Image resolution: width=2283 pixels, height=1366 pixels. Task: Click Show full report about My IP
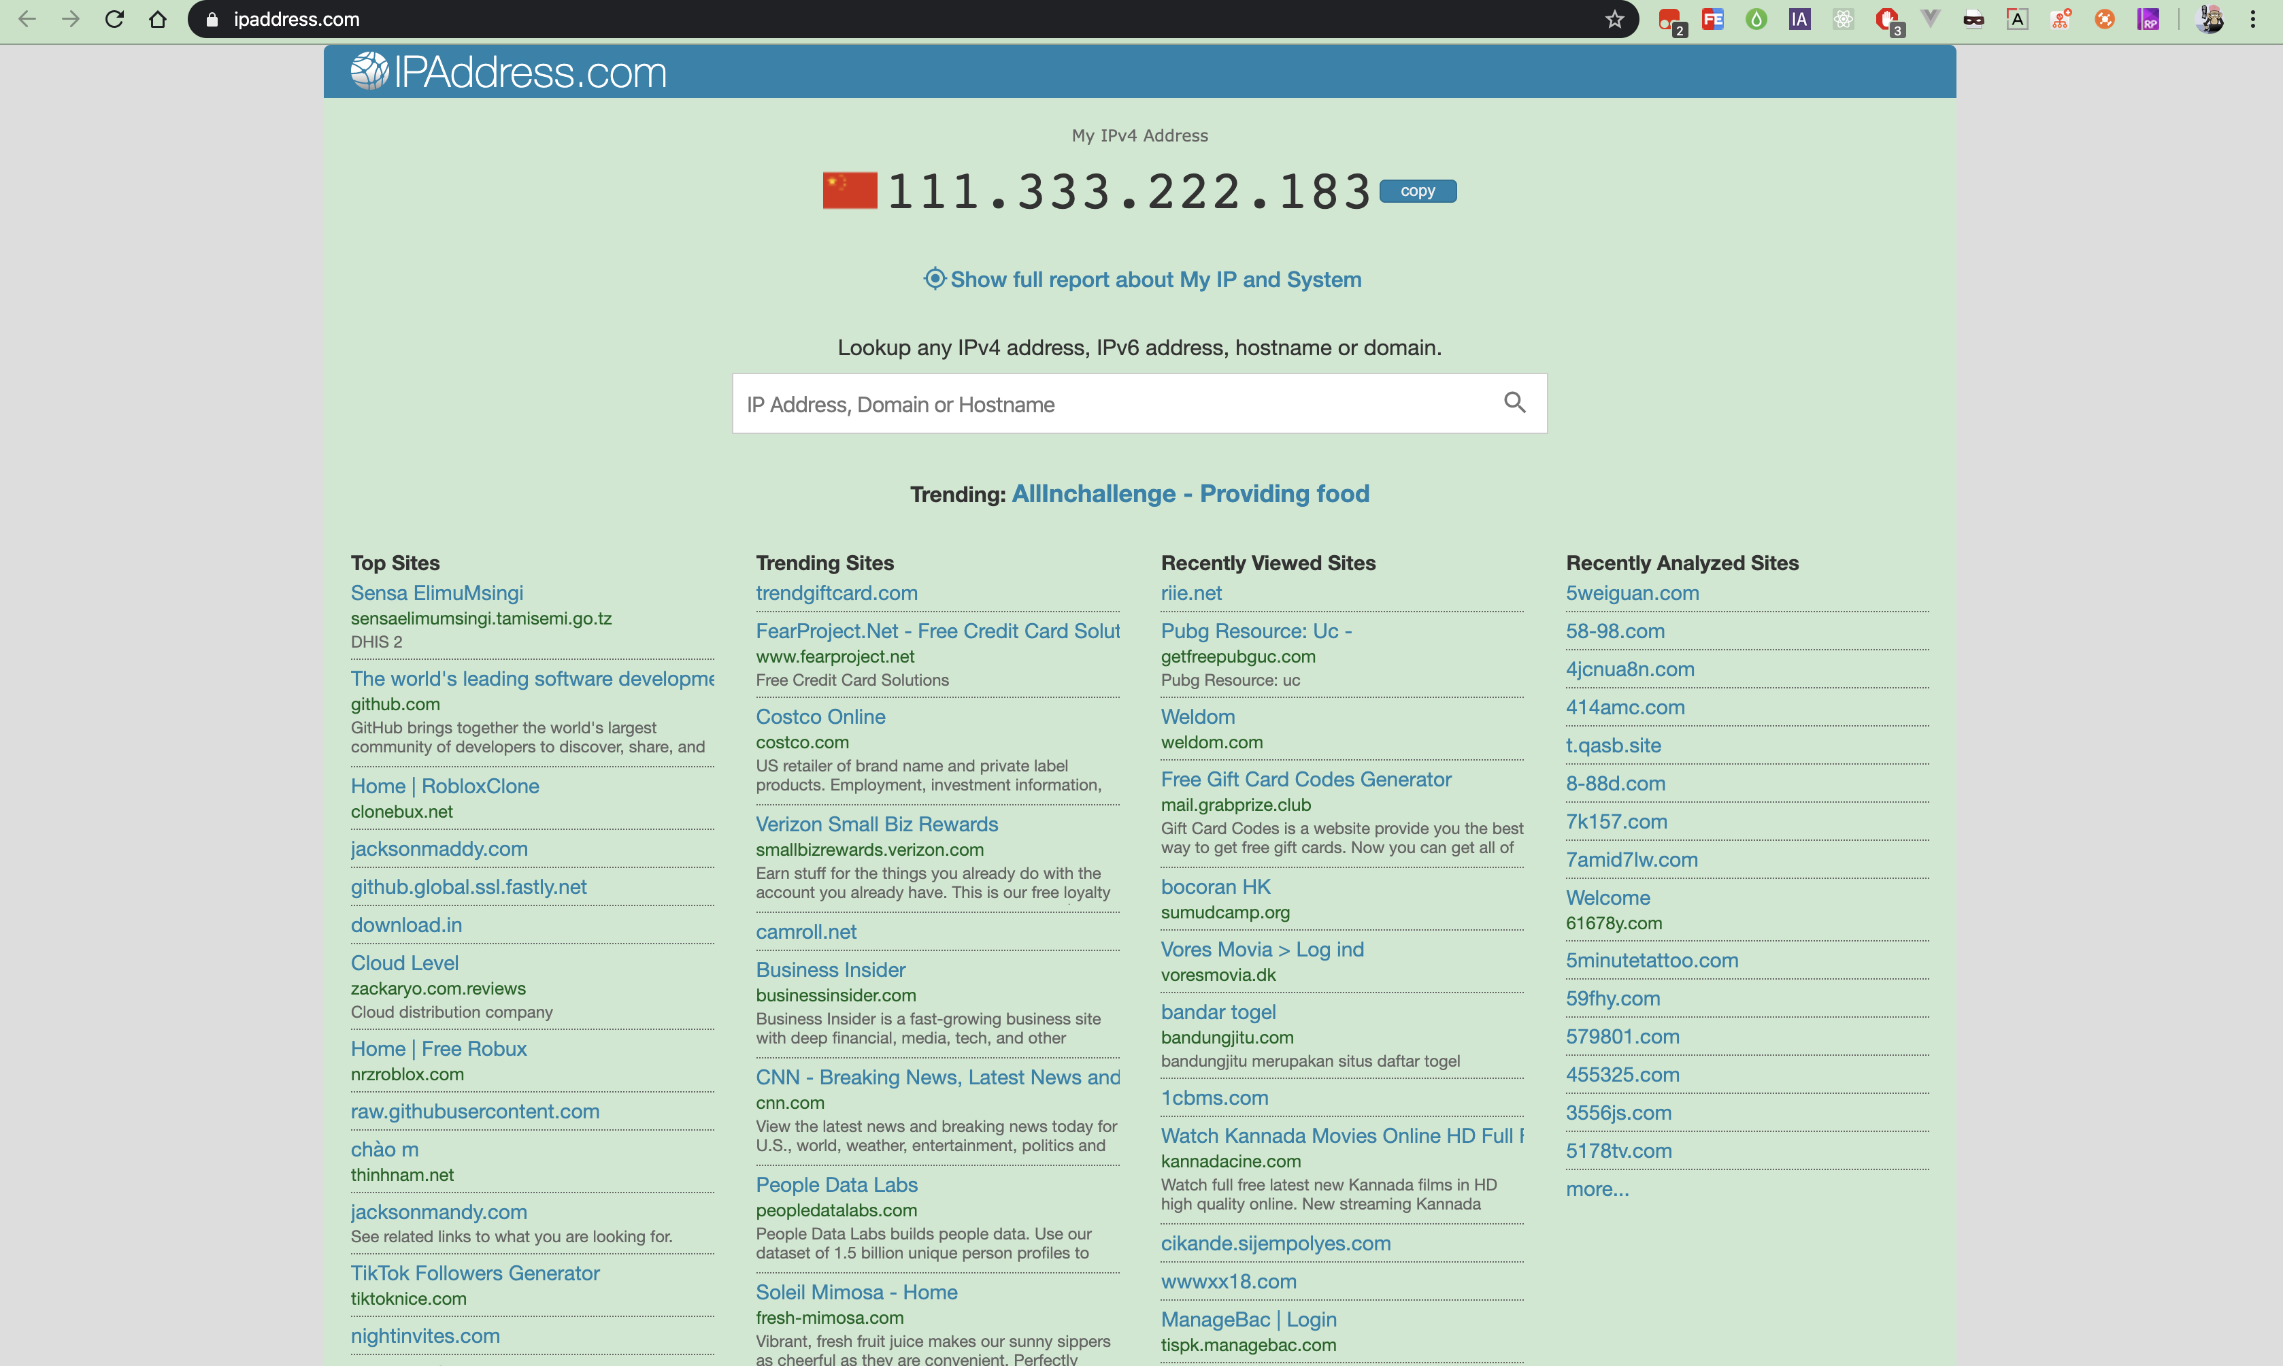[x=1140, y=279]
